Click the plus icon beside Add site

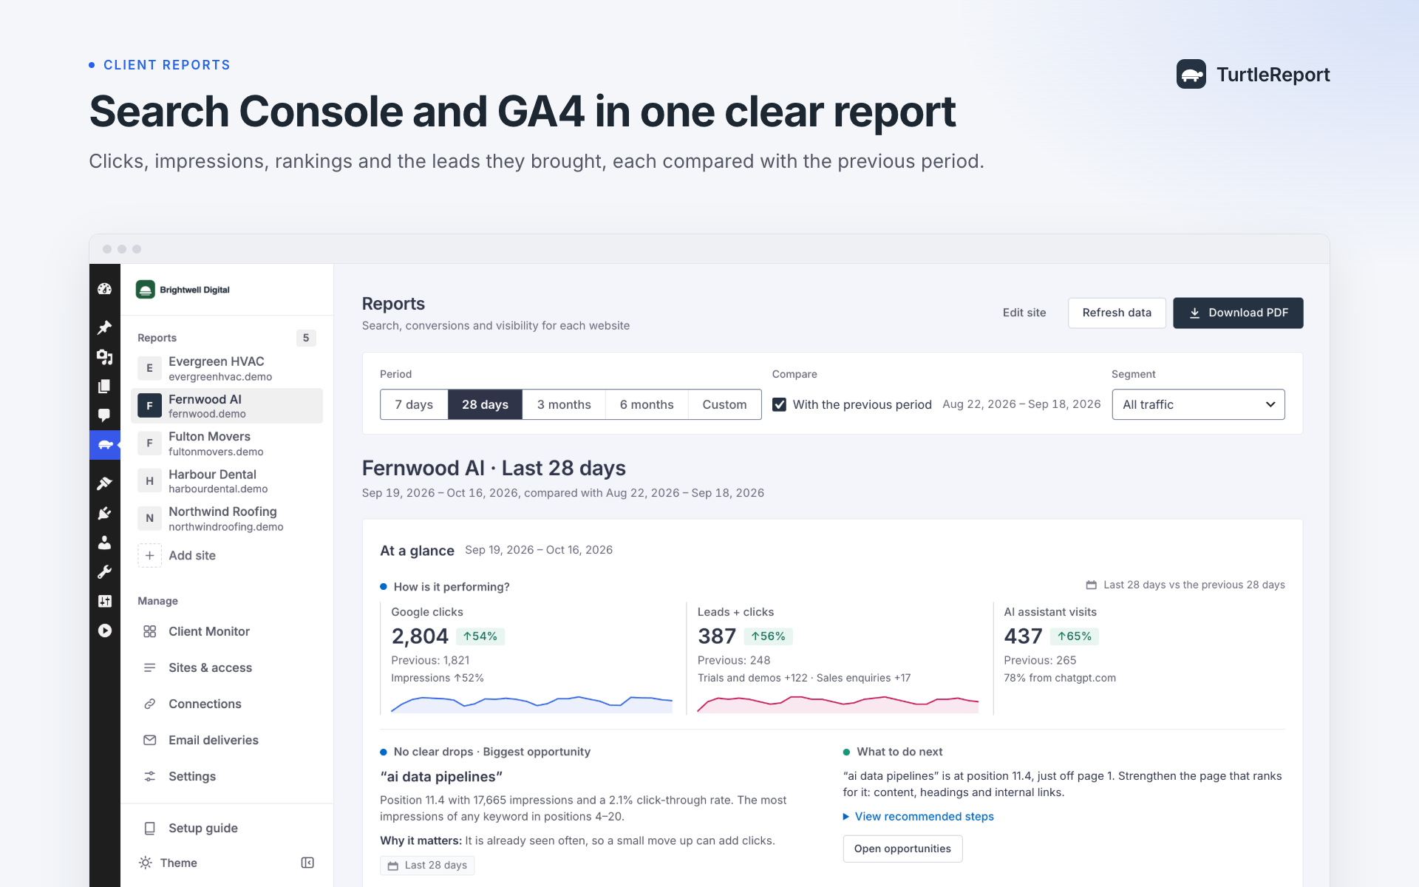(149, 555)
